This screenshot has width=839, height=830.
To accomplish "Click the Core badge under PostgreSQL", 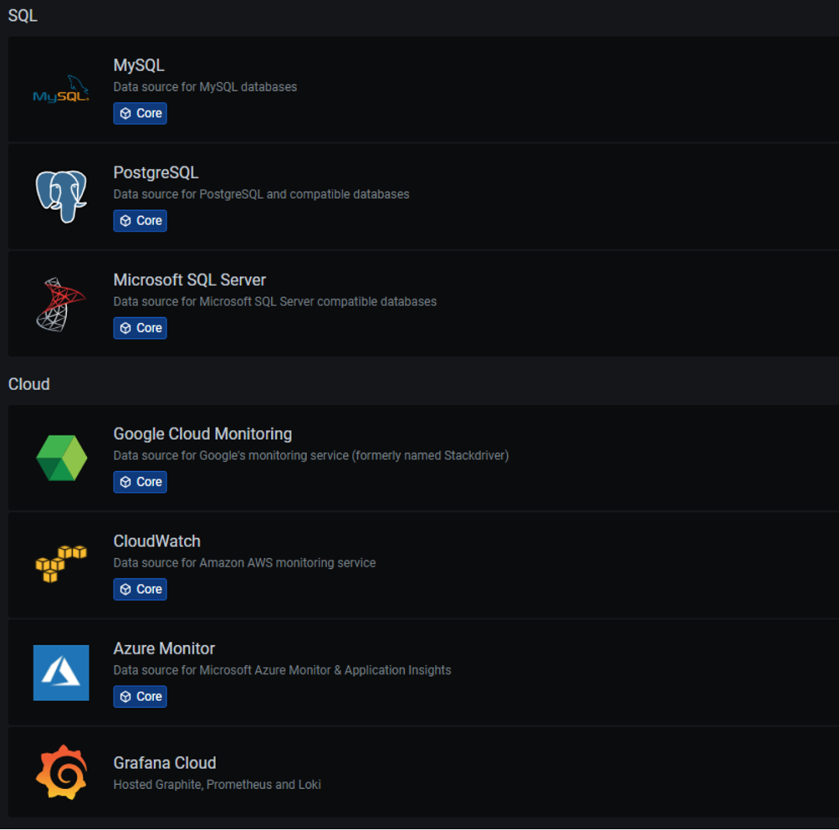I will (x=140, y=221).
